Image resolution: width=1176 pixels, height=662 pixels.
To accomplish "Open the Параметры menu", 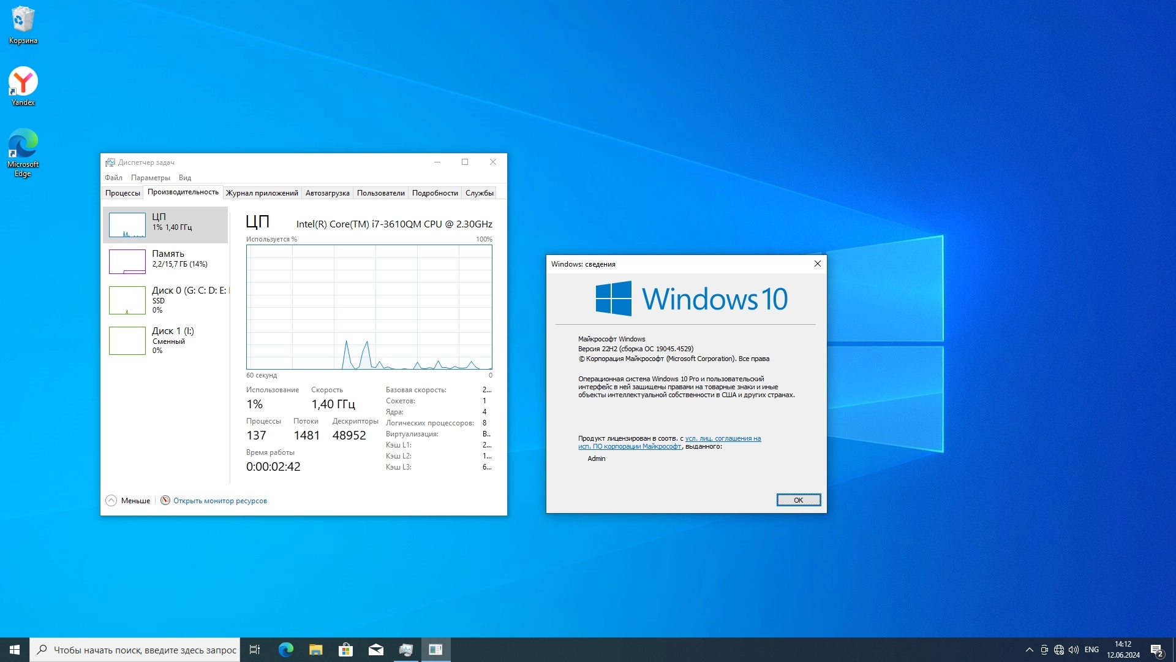I will tap(150, 178).
